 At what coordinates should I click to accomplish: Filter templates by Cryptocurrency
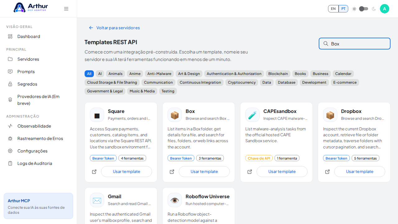pos(242,82)
